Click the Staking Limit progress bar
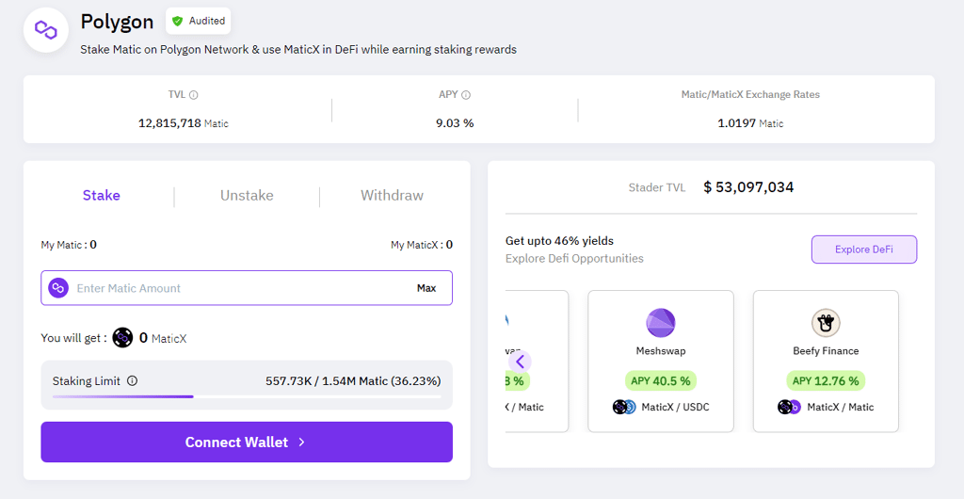 tap(247, 396)
